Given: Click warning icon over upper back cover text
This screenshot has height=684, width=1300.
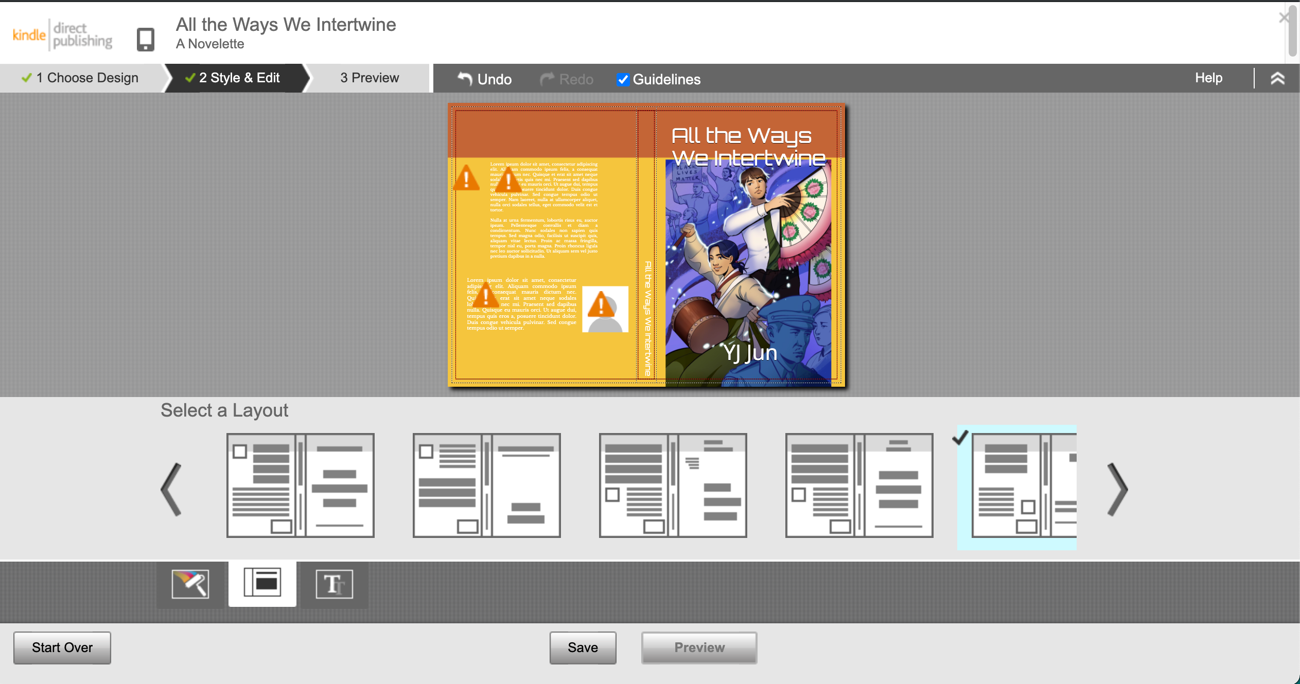Looking at the screenshot, I should 508,180.
